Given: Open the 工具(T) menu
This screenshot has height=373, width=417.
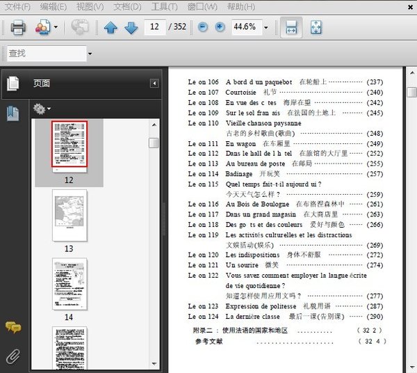Looking at the screenshot, I should pos(164,7).
